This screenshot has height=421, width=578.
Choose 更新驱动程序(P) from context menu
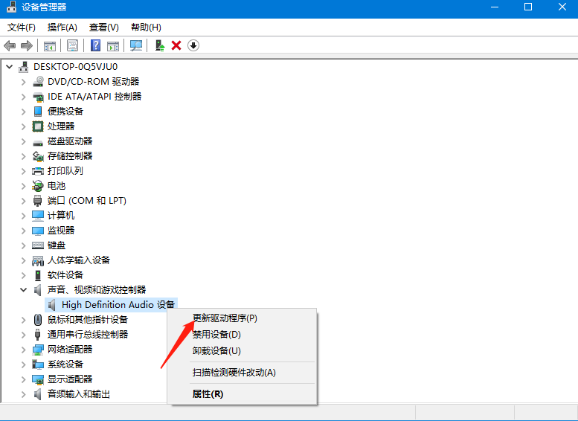[242, 318]
